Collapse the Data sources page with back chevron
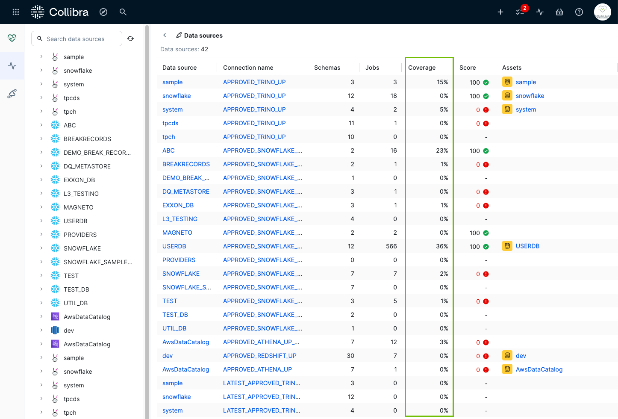 (165, 35)
